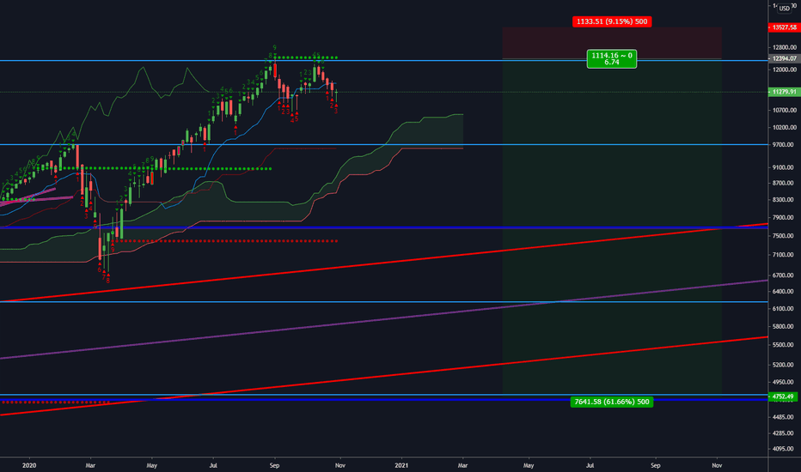This screenshot has width=801, height=472.
Task: Click the Mar label after 2021
Action: click(463, 465)
